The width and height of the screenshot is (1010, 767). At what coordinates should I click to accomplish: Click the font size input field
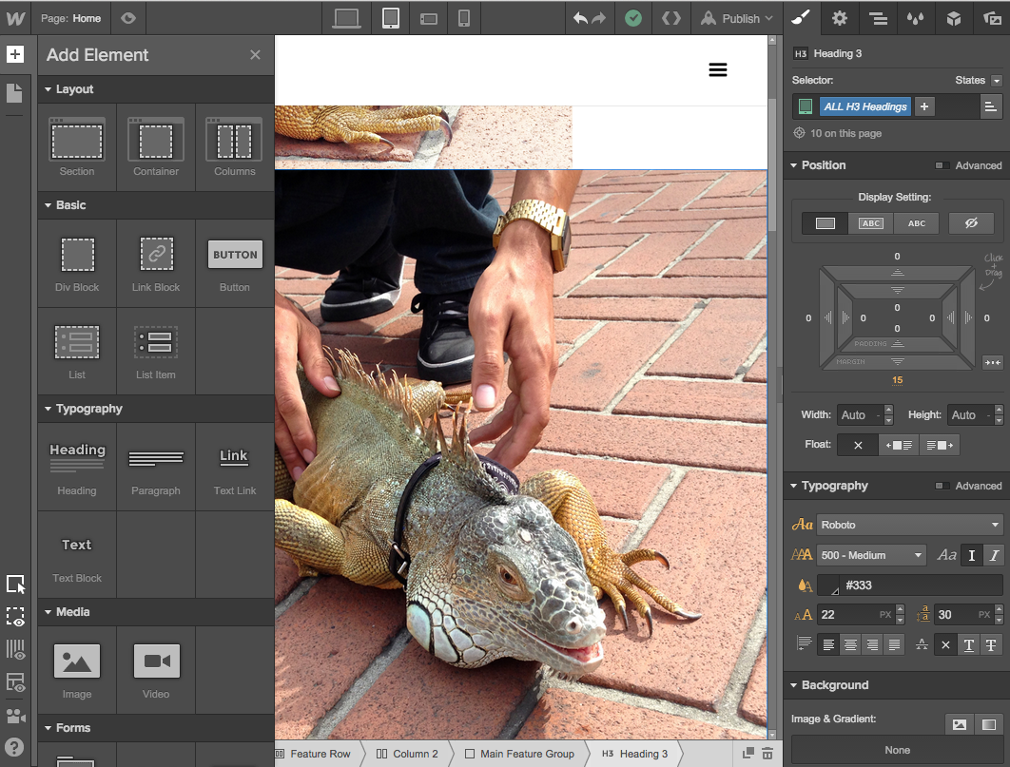tap(847, 615)
